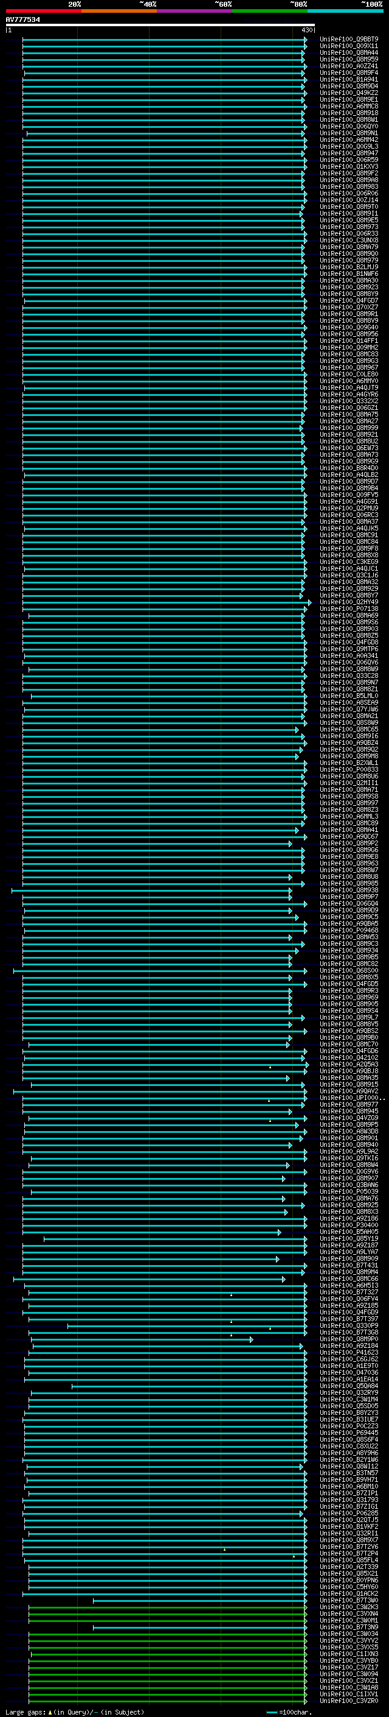Click the alignment bar for UniRef100_Q06R59
Viewport: 389px width, 1717px height.
pyautogui.click(x=164, y=160)
